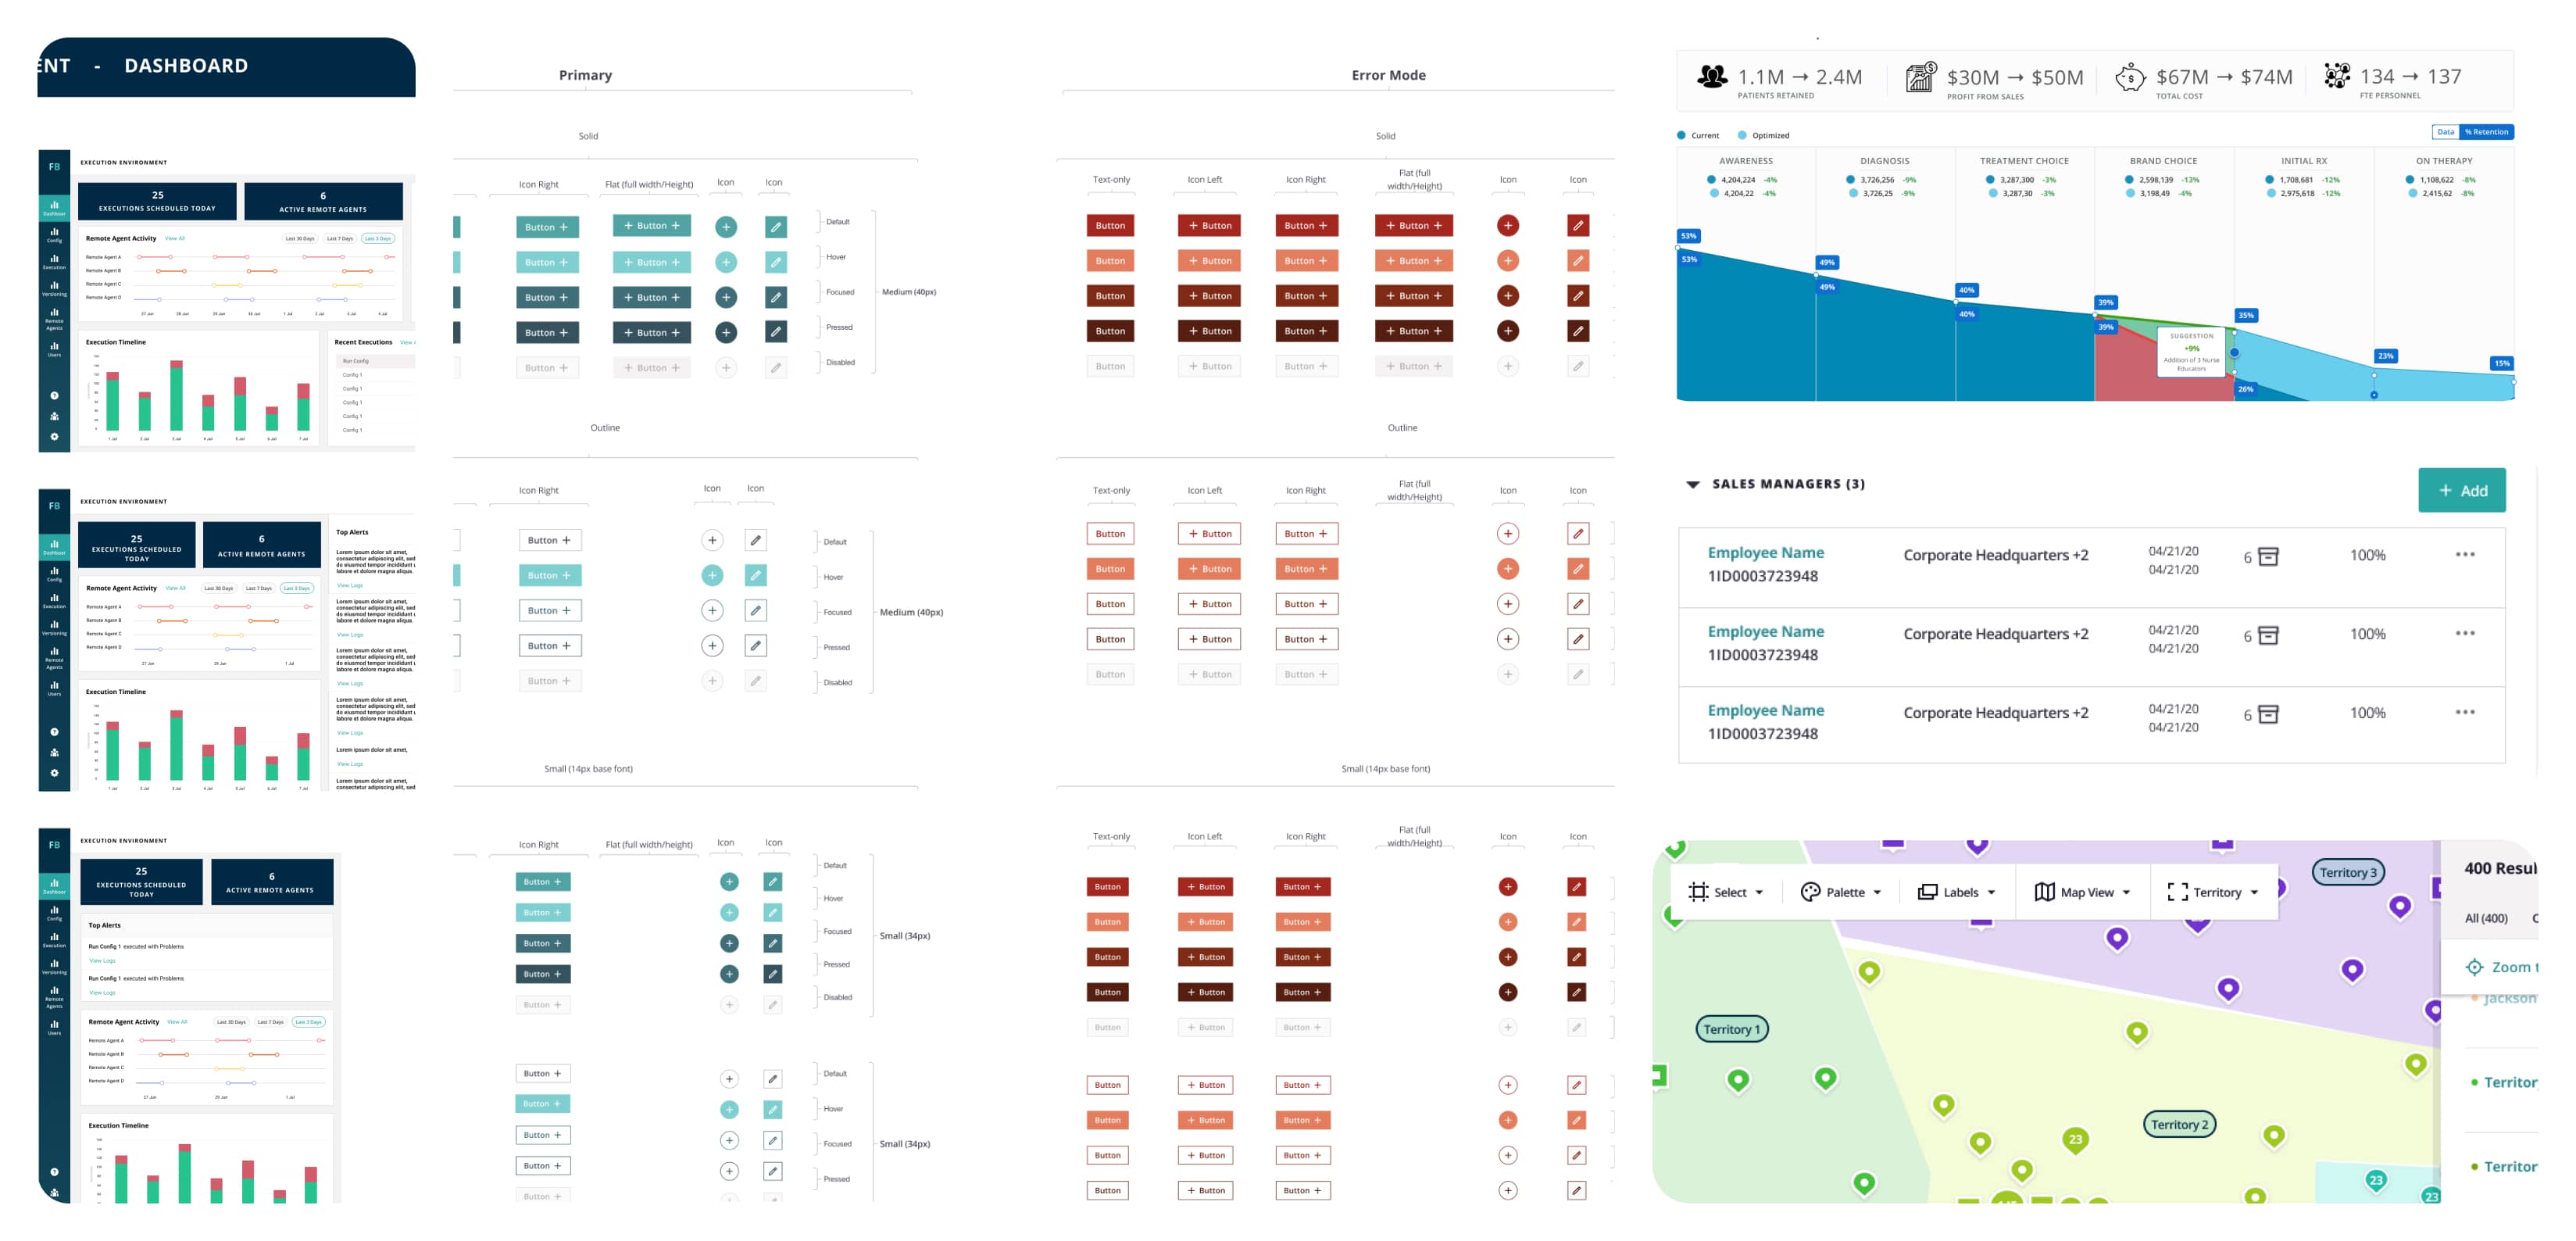
Task: Open the first Employee Name link
Action: 1765,553
